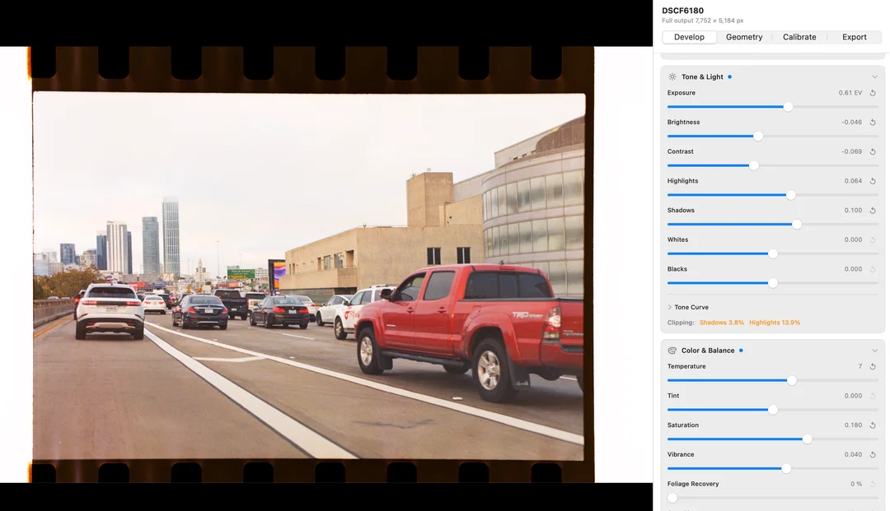Reset the Whites value
This screenshot has width=890, height=511.
[873, 239]
